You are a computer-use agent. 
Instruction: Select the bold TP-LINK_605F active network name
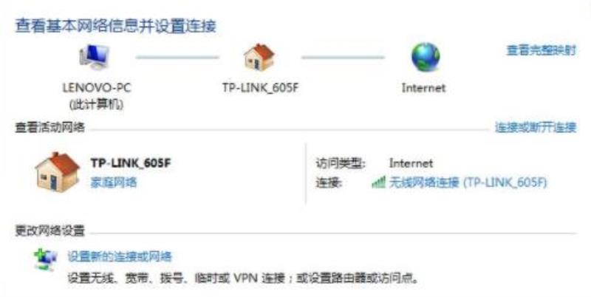pos(131,163)
